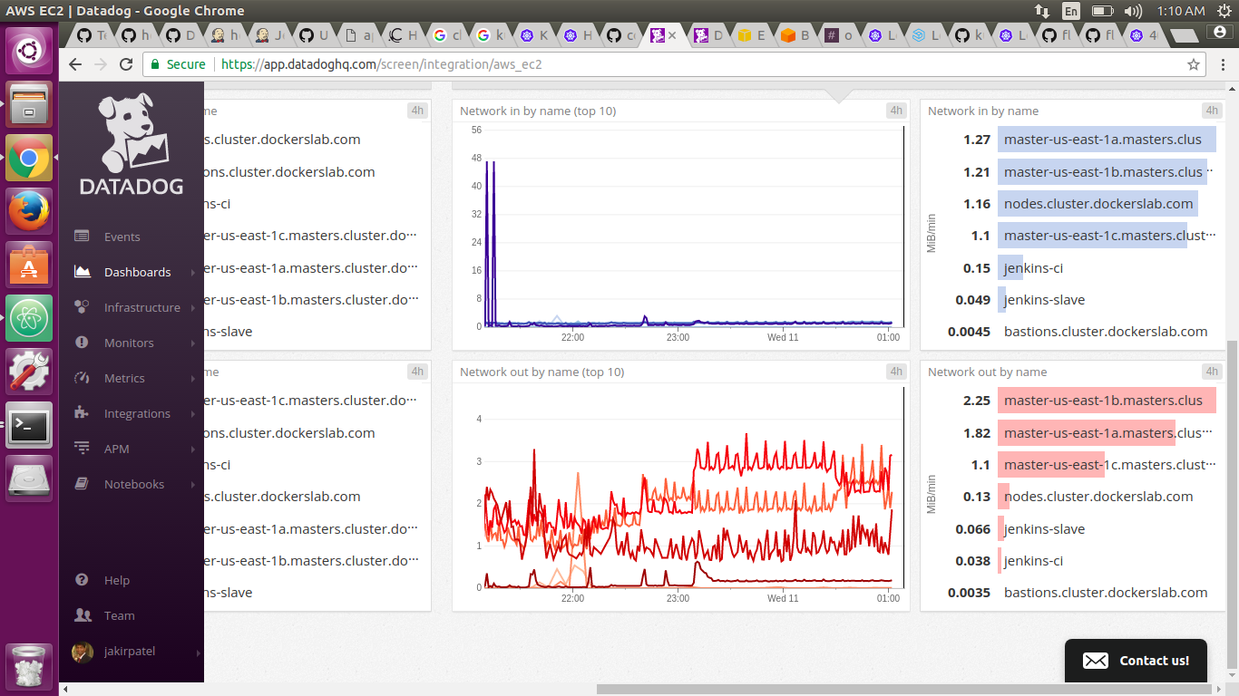Viewport: 1239px width, 696px height.
Task: Open the Ubuntu Dash home button
Action: [29, 51]
